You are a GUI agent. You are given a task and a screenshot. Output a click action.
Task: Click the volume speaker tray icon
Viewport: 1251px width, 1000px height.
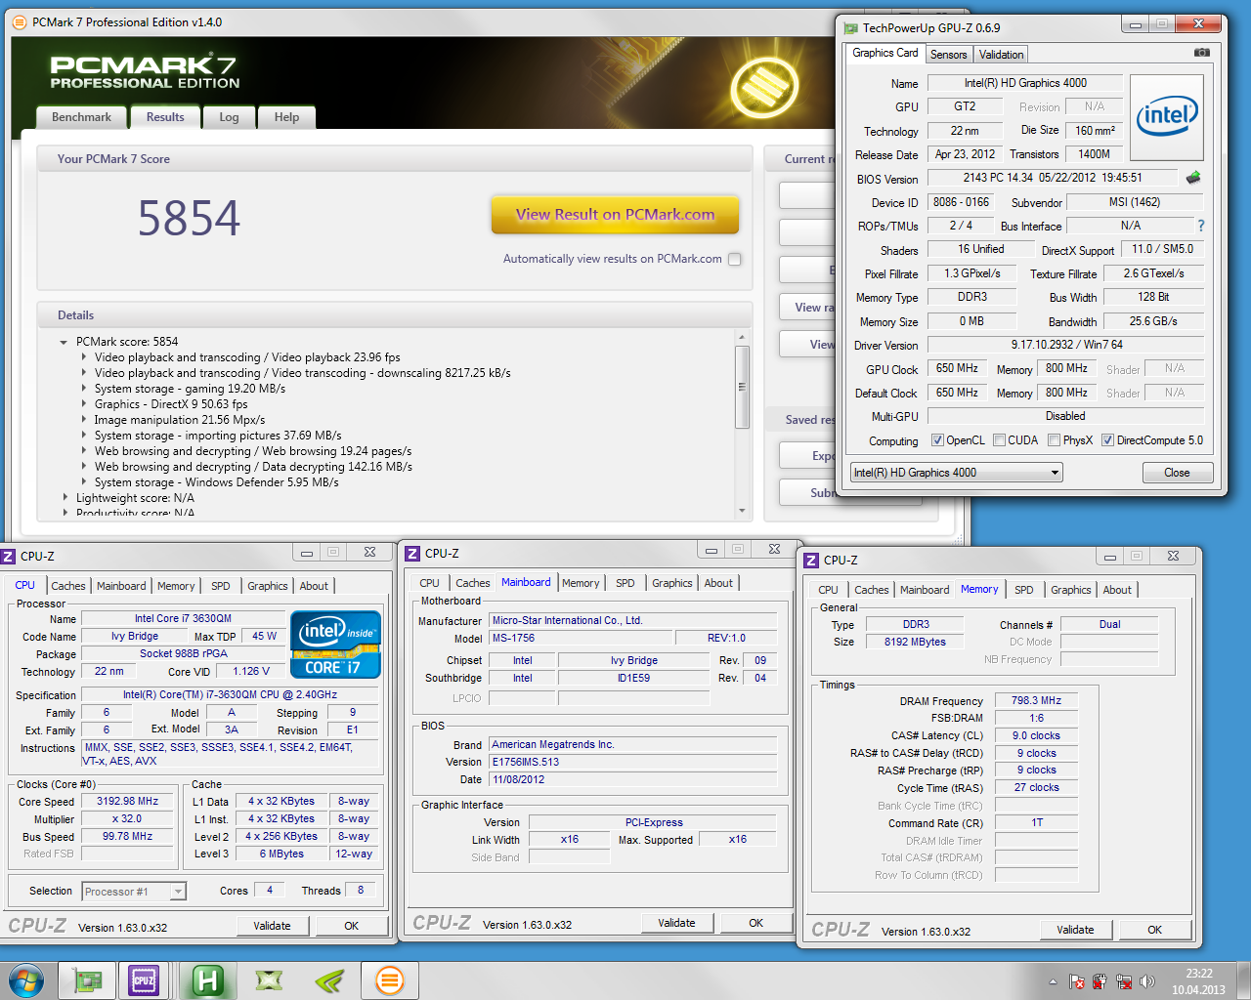1147,981
